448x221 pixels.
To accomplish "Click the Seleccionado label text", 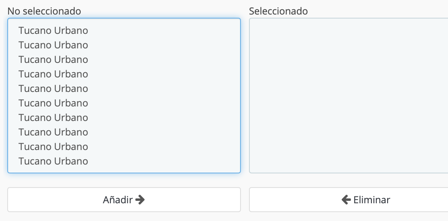I will 278,11.
